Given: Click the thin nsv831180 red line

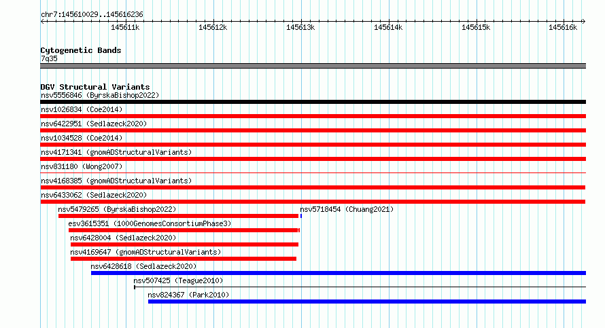Looking at the screenshot, I should pos(313,172).
